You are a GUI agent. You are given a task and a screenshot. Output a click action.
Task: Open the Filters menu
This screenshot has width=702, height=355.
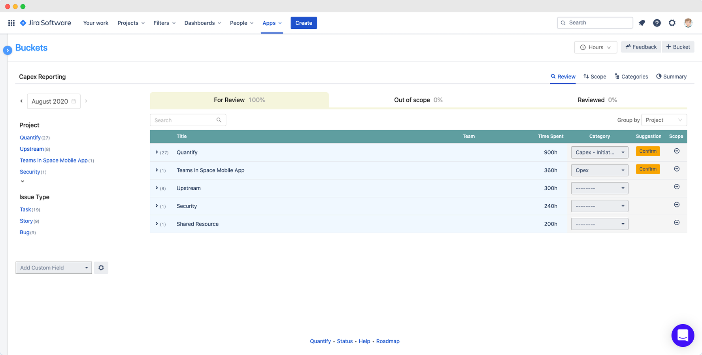[164, 23]
